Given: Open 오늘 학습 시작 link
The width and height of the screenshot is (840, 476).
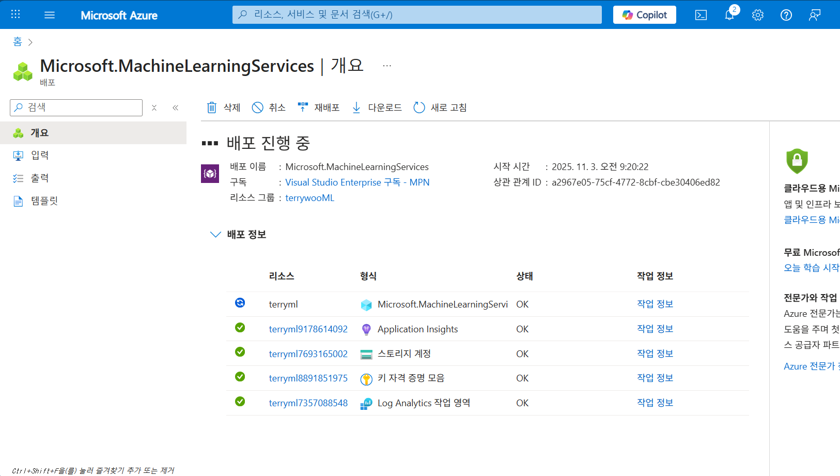Looking at the screenshot, I should coord(812,268).
